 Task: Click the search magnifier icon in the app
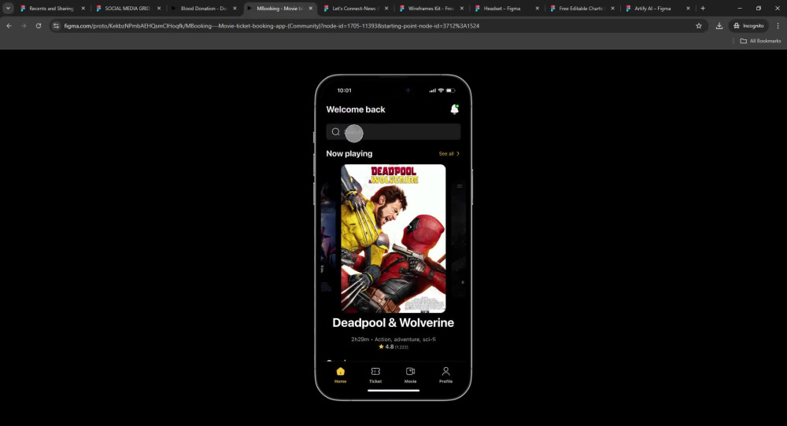336,132
